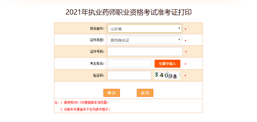Screen dimensions: 257x122
Task: Click the red asterisk beside 证件号码 field
Action: (186, 52)
